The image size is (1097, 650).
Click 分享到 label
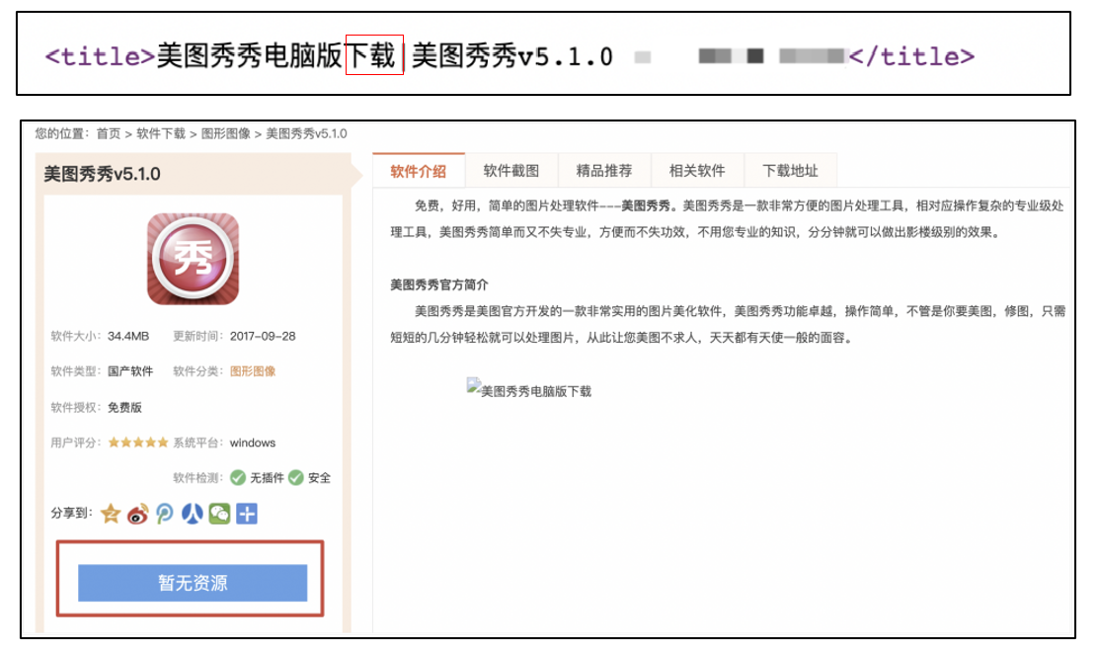(x=71, y=513)
